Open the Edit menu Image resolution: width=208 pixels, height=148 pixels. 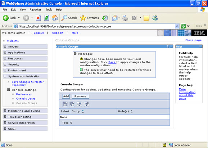coord(13,10)
